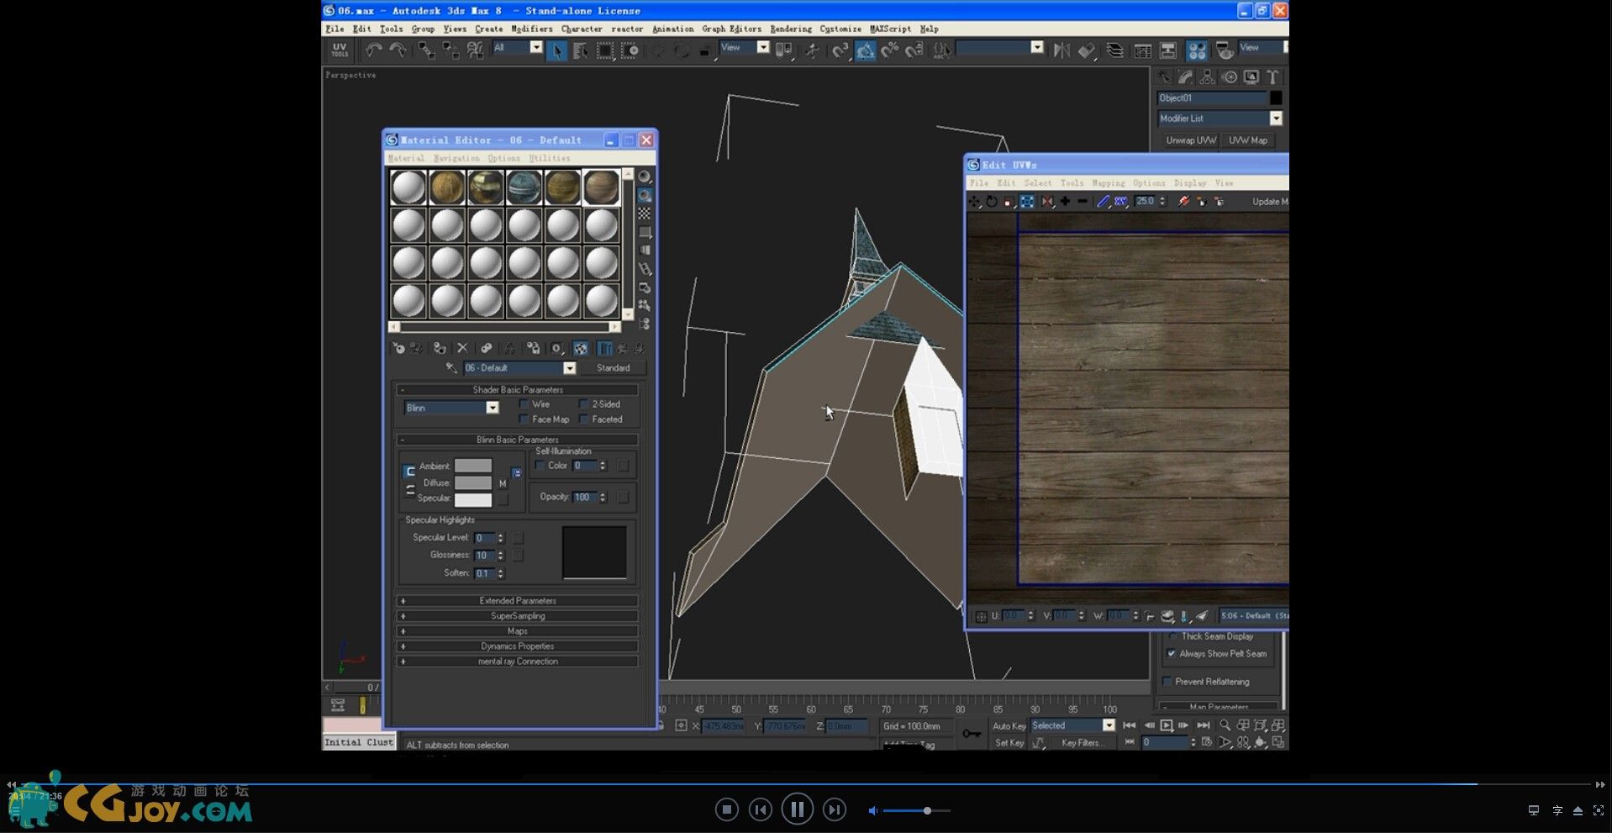1612x833 pixels.
Task: Open the Rendering menu
Action: [791, 29]
